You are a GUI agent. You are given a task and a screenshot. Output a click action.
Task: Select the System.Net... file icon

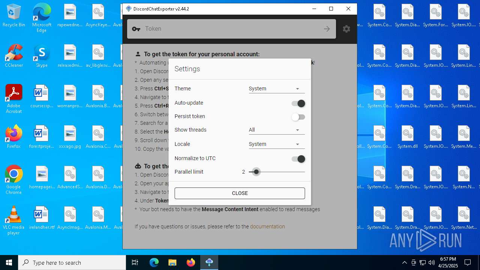pos(464,218)
